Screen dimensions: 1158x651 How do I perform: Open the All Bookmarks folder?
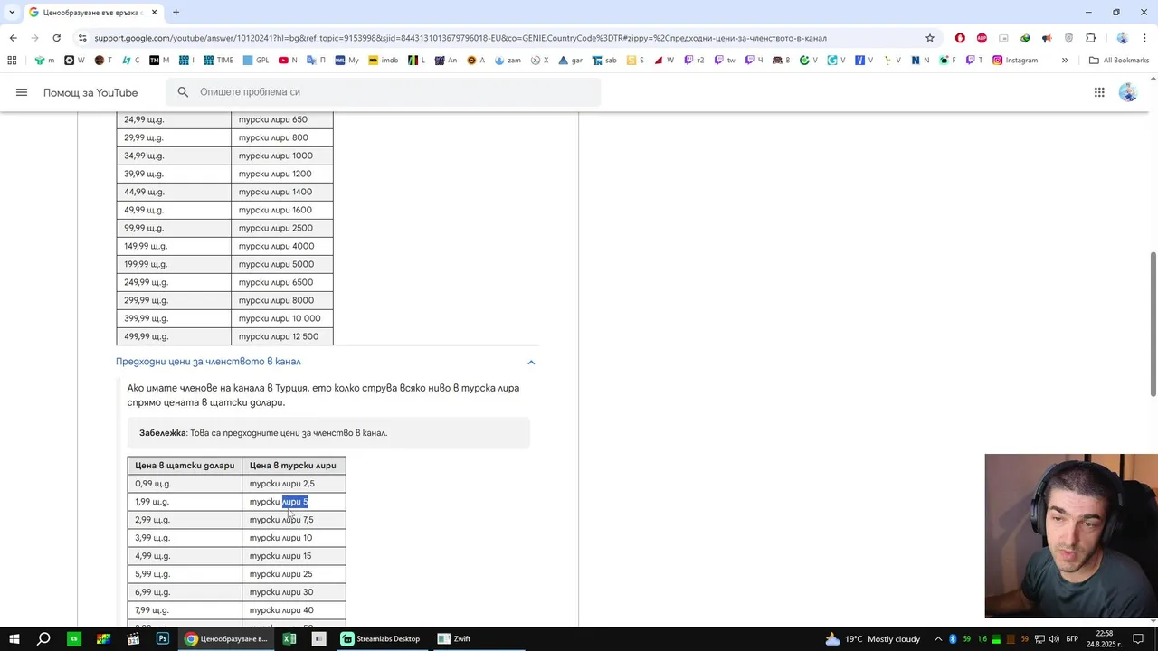point(1119,61)
